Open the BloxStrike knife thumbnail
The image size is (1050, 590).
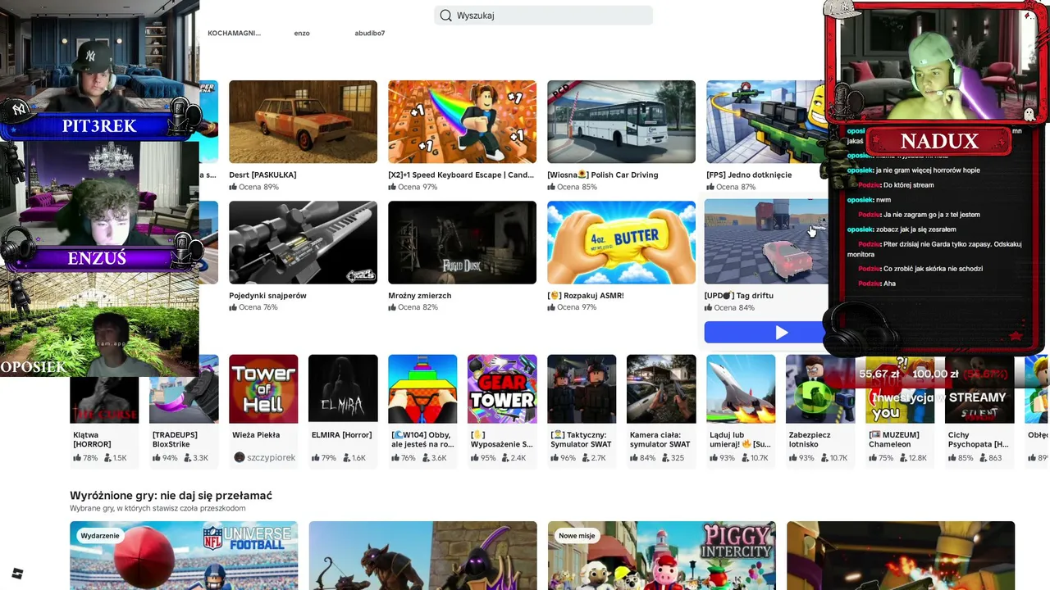point(184,388)
